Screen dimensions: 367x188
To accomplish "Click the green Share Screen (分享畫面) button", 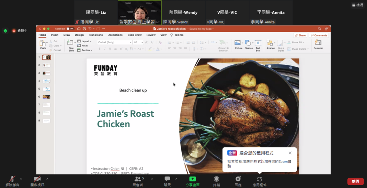I will tap(192, 181).
